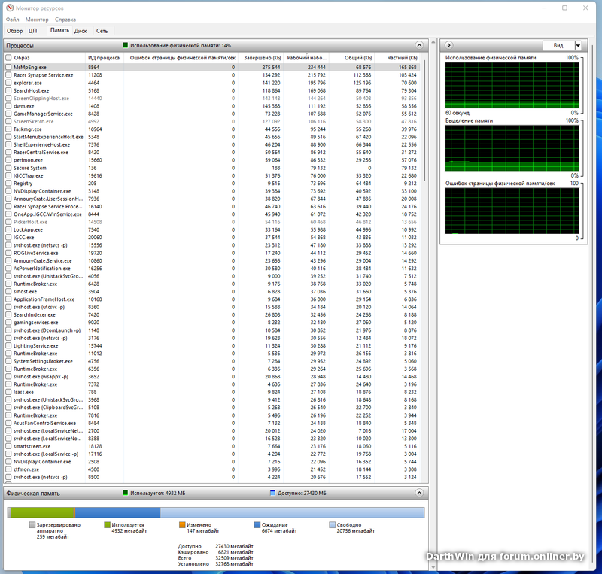Open the 'Монитор' menu
This screenshot has height=574, width=602.
click(x=37, y=18)
